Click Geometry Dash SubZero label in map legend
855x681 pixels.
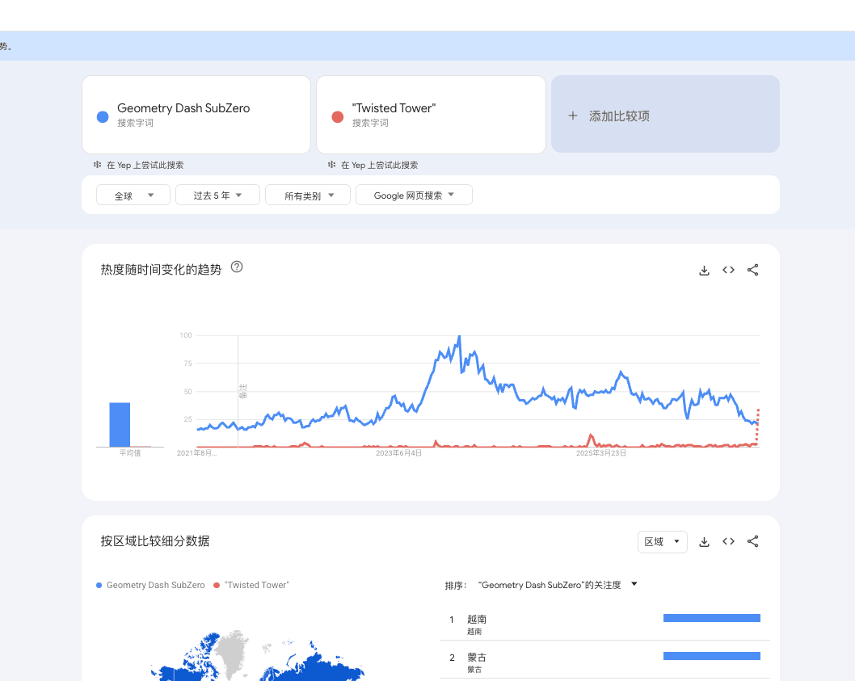pos(155,585)
